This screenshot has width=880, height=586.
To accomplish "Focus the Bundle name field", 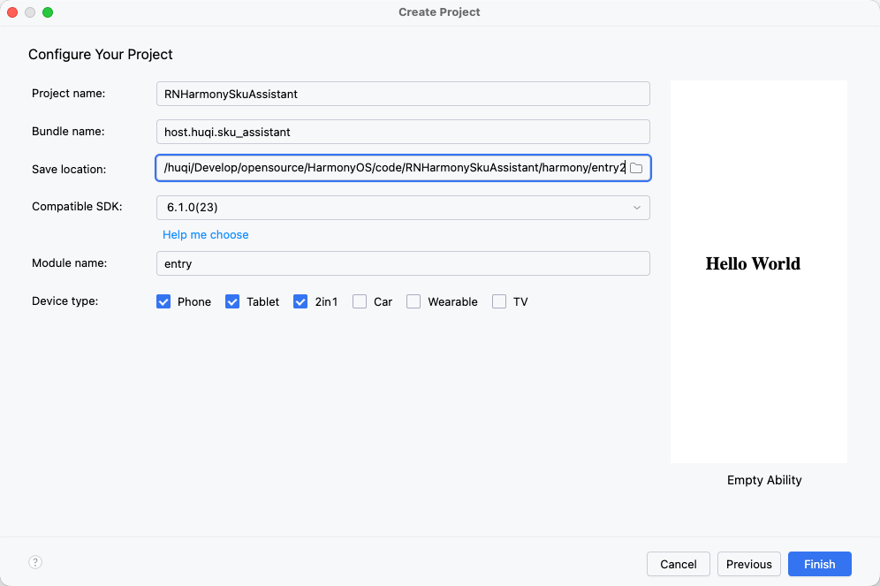I will tap(403, 132).
